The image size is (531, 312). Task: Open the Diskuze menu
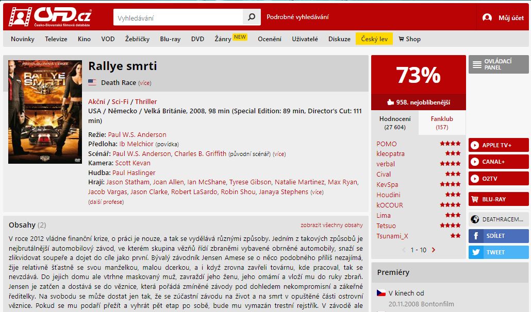point(339,39)
